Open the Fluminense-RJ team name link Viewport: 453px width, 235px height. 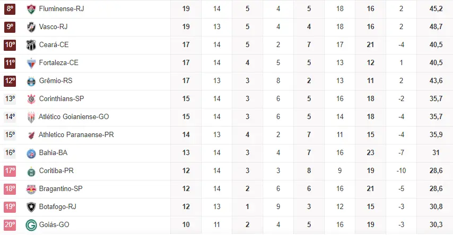(x=62, y=9)
